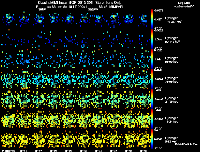This screenshot has height=152, width=200.
Task: Select the 90-149 keV panel at 05:35
Action: coord(84,39)
